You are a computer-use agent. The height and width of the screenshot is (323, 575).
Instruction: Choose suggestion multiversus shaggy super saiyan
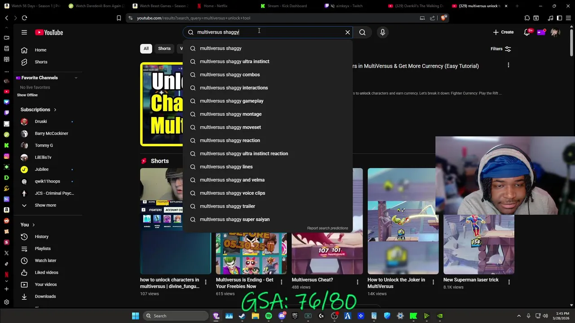(268, 219)
